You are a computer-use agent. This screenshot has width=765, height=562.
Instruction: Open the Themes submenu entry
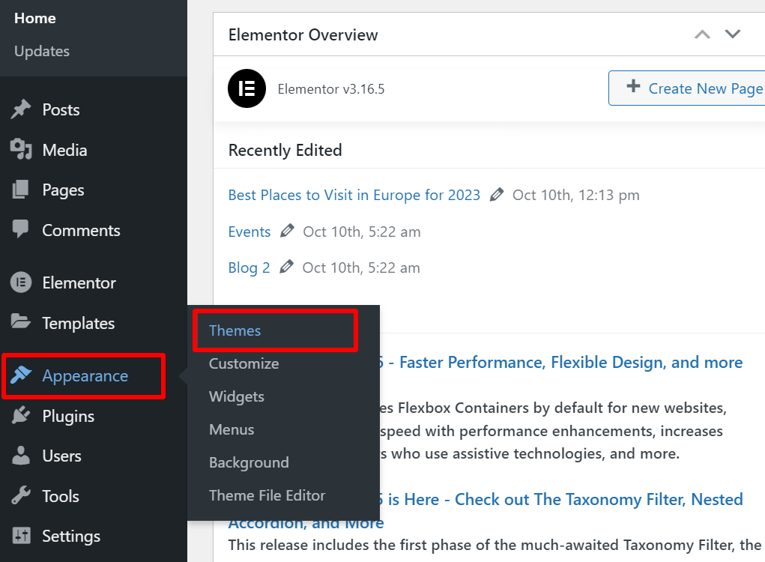point(235,330)
